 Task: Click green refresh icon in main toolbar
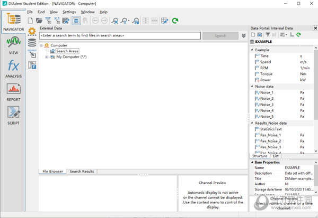[x=175, y=21]
